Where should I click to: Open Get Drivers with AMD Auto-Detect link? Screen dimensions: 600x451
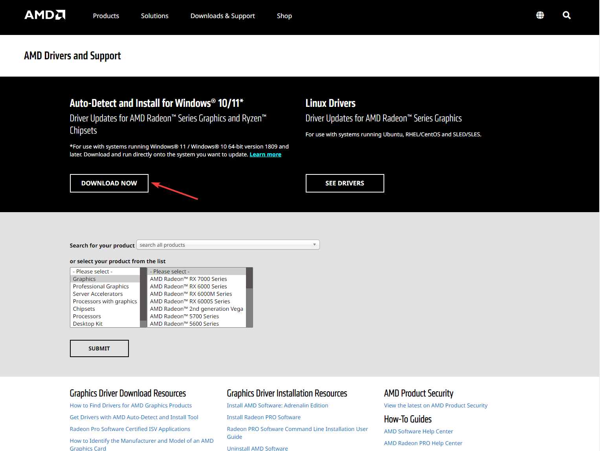pyautogui.click(x=134, y=417)
